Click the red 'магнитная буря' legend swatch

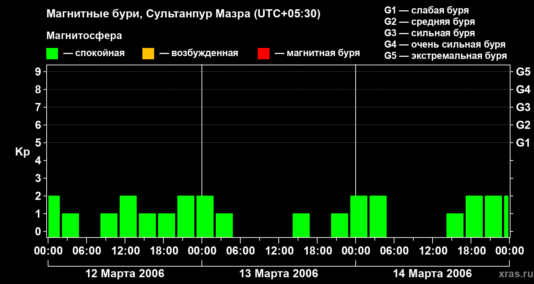coord(263,54)
